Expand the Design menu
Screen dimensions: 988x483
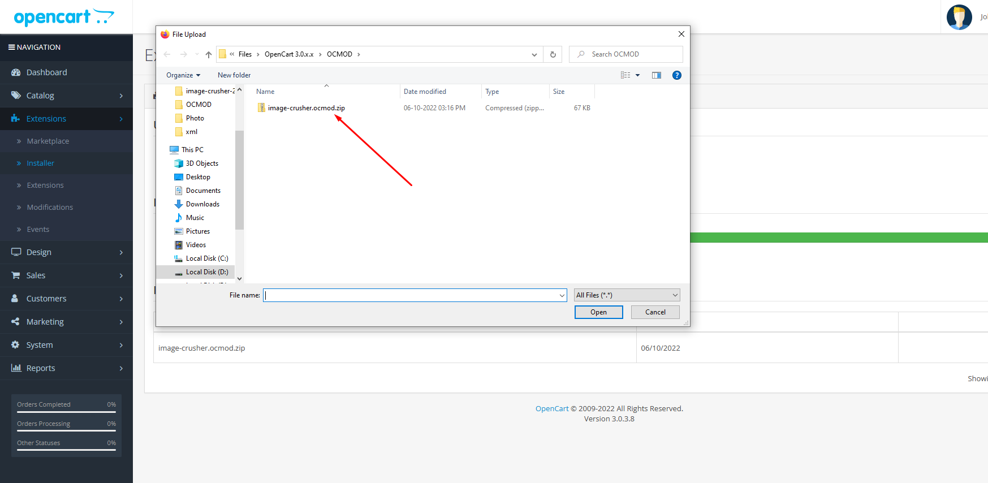coord(66,252)
